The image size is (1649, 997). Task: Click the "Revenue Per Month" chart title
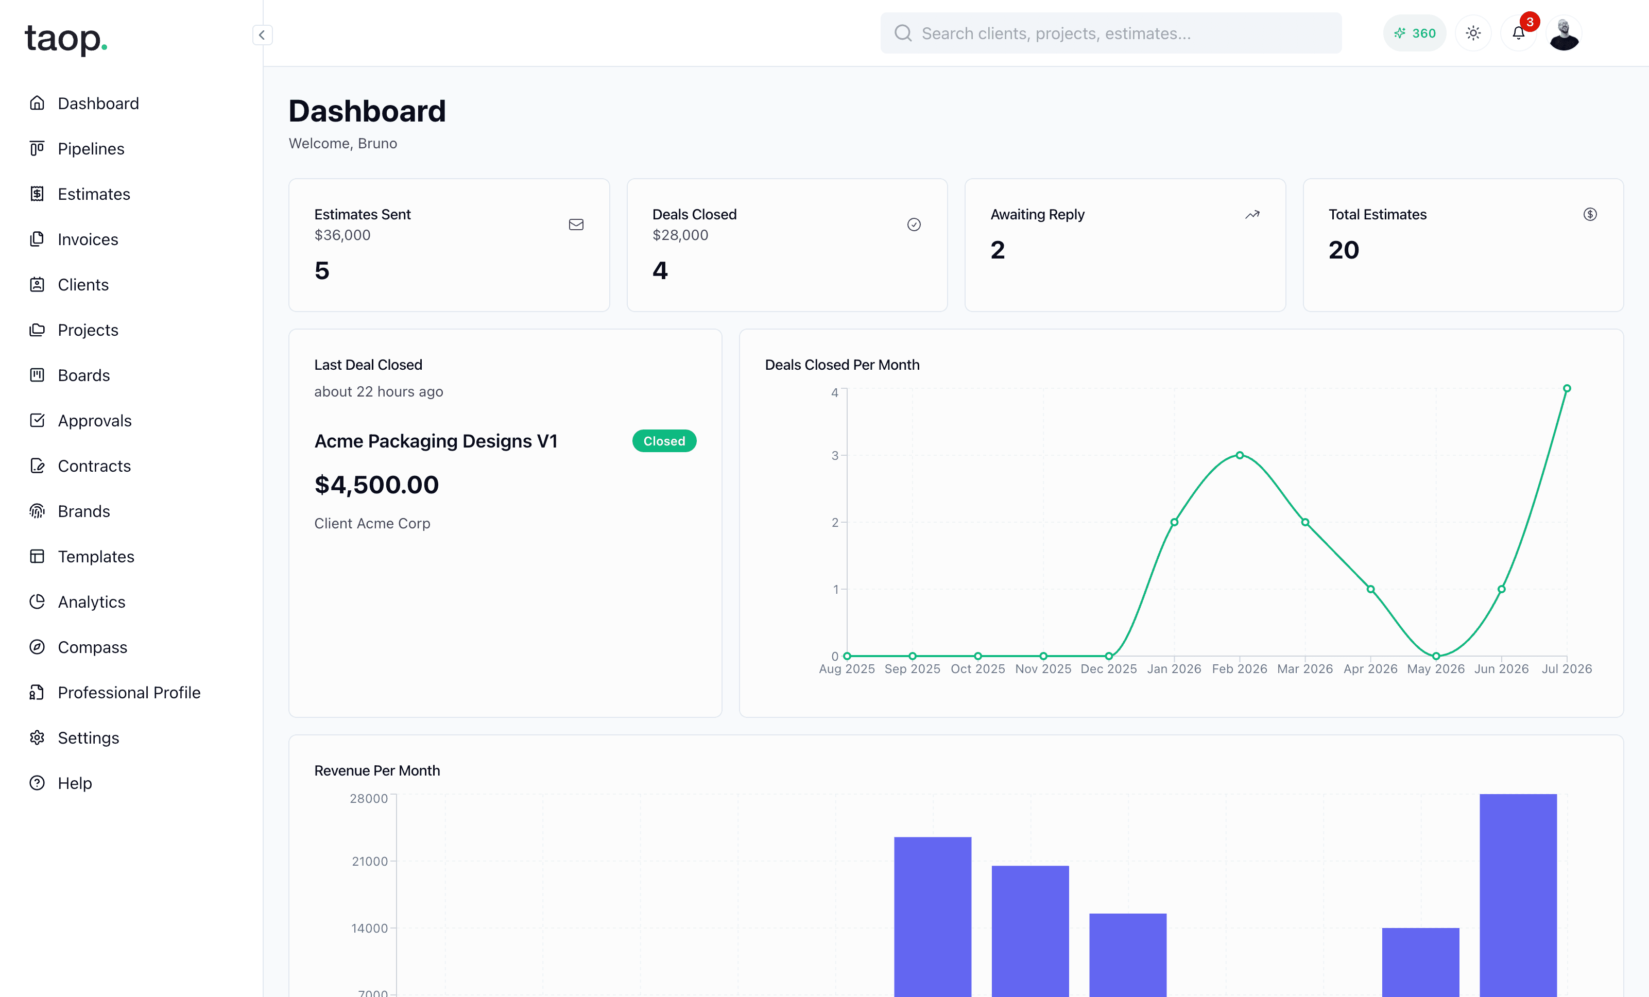pos(377,770)
